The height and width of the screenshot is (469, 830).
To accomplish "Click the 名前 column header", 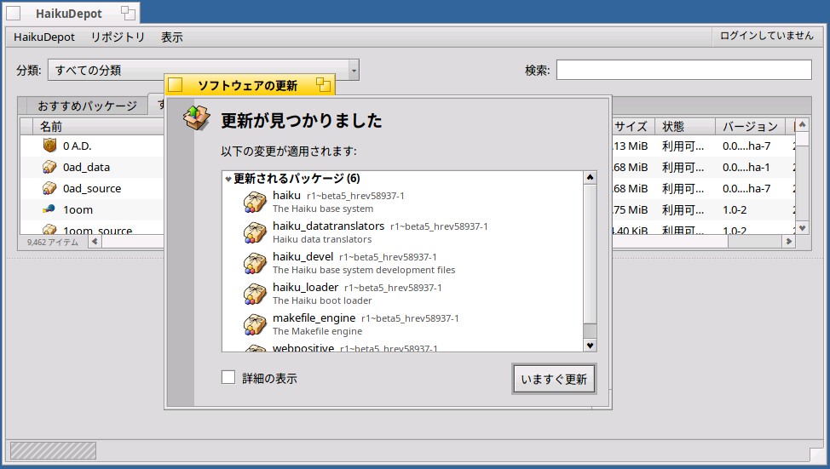I will pos(100,126).
